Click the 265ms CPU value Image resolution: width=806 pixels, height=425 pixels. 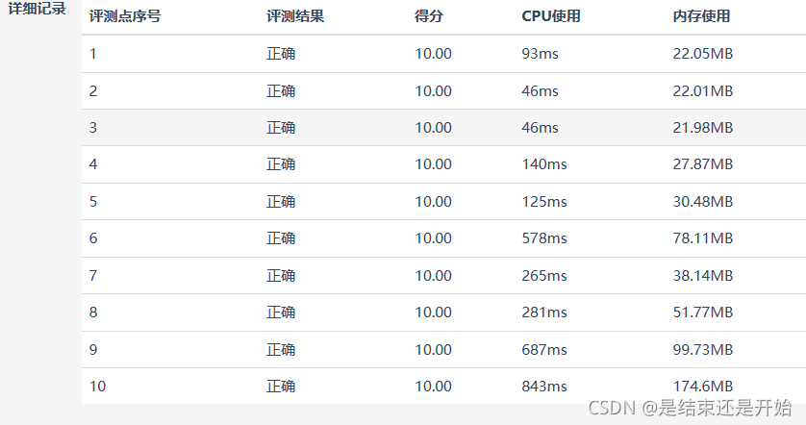click(544, 275)
